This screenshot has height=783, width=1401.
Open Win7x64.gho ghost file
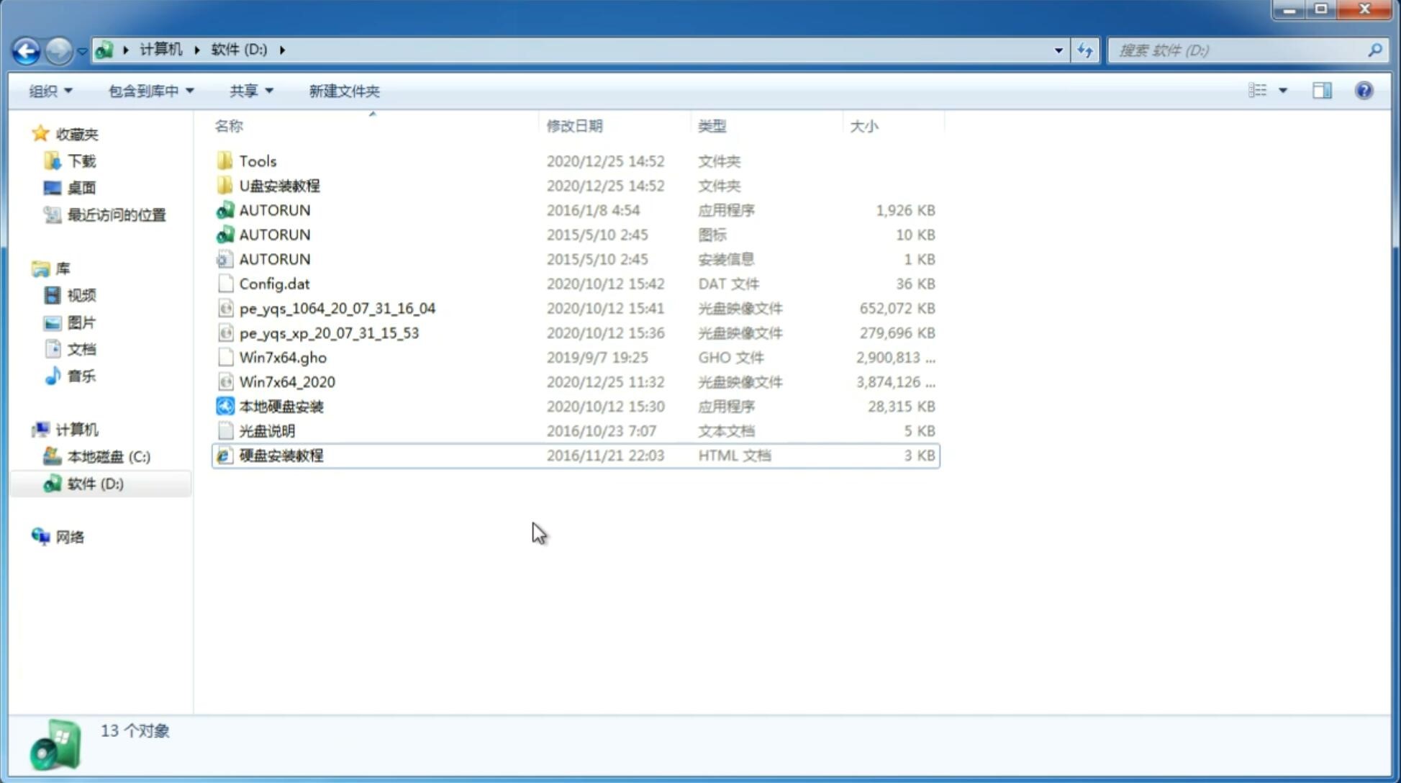(x=283, y=357)
